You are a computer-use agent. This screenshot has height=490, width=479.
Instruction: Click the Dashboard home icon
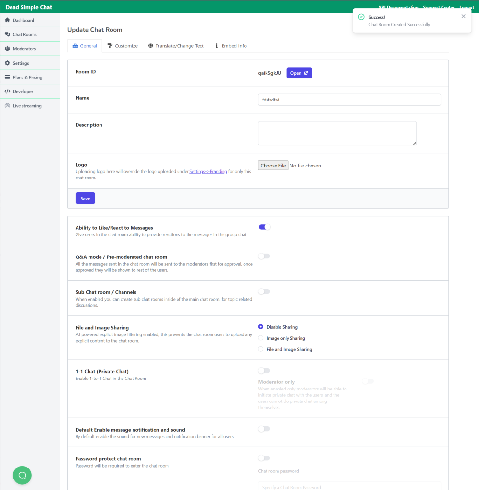[x=7, y=20]
